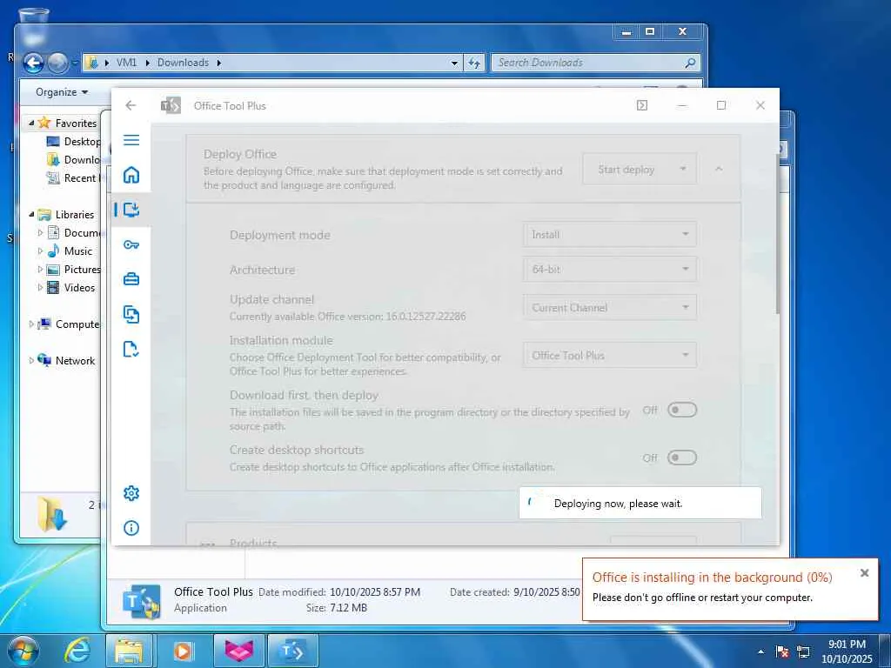Open the Start deploy dropdown button

click(x=640, y=170)
